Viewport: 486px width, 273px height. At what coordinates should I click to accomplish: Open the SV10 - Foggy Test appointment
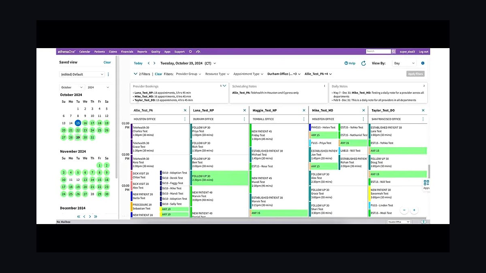(175, 183)
